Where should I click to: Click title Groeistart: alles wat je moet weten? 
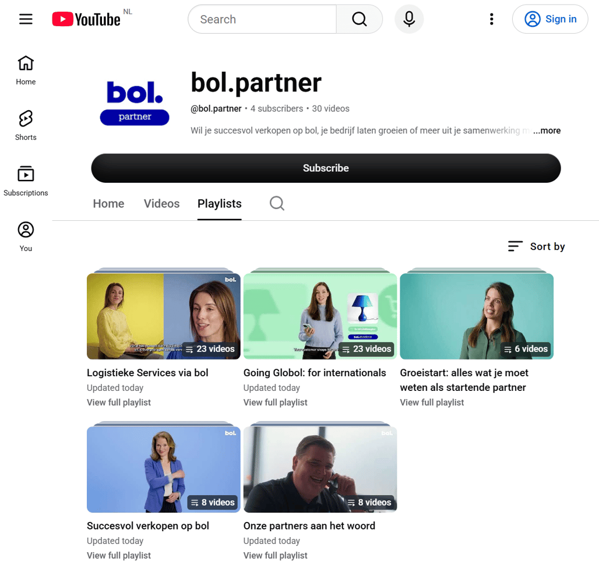[x=464, y=380]
